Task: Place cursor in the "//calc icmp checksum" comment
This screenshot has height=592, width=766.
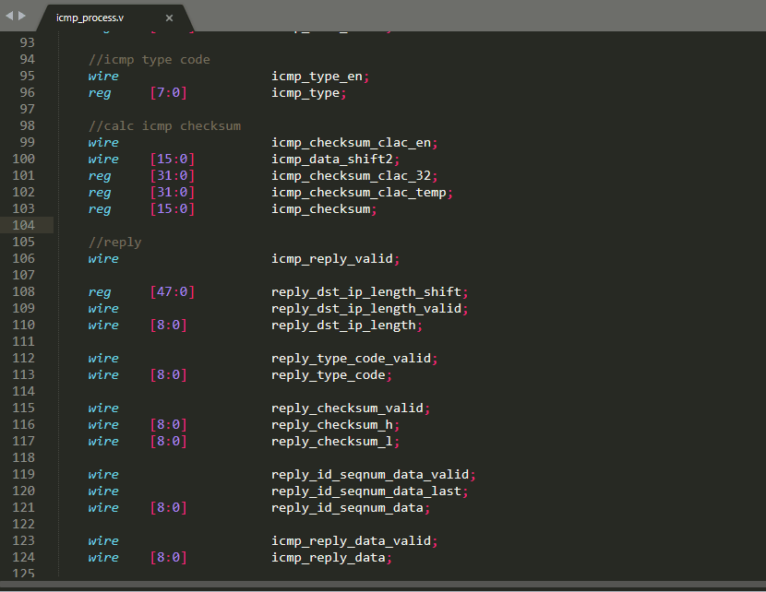Action: (x=164, y=126)
